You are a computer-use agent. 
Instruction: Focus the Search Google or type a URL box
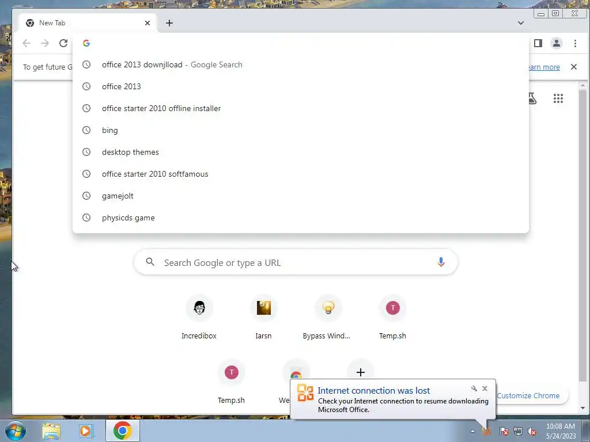coord(296,262)
